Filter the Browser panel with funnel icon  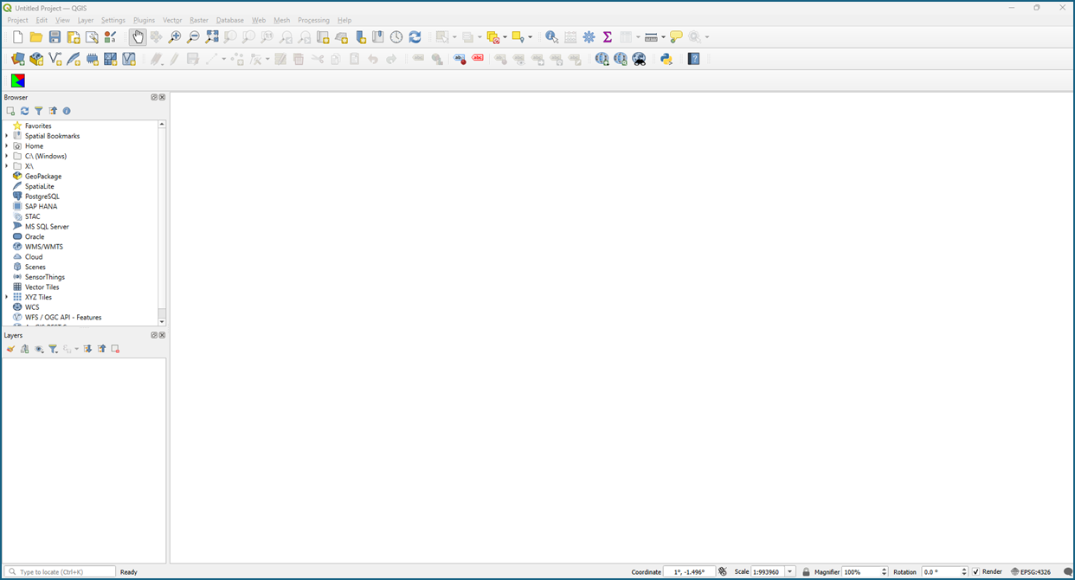coord(38,111)
